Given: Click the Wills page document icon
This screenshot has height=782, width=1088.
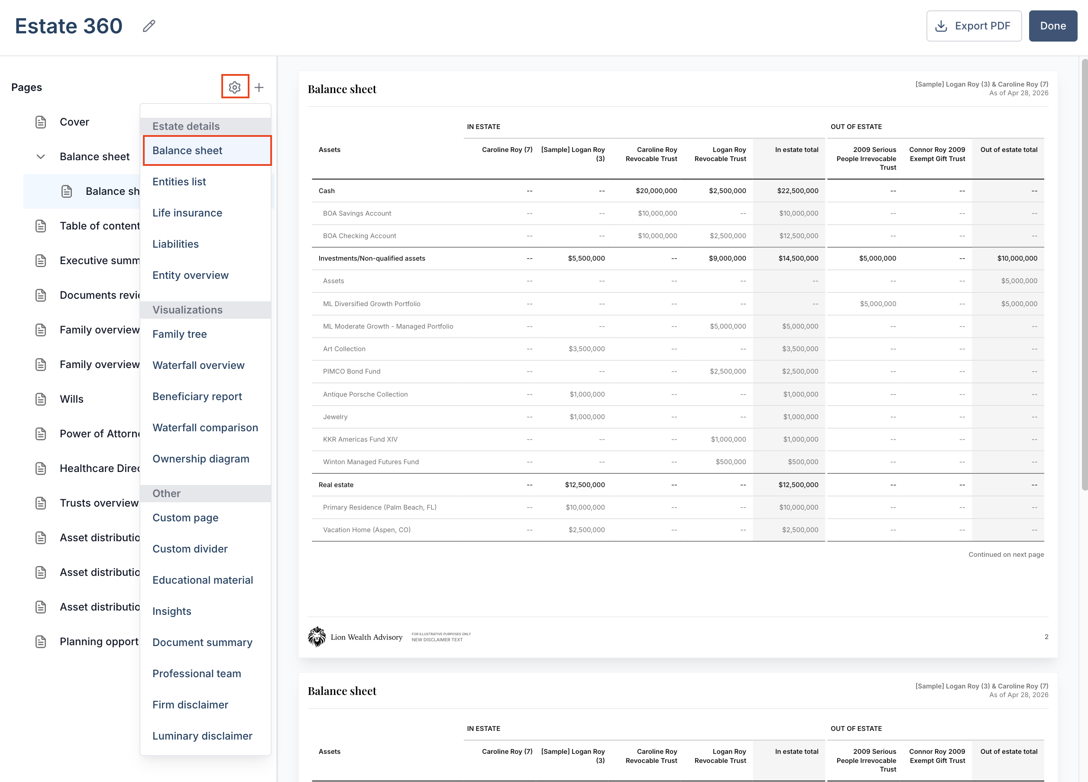Looking at the screenshot, I should (41, 399).
